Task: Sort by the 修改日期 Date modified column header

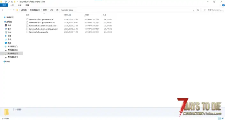Action: pos(68,15)
